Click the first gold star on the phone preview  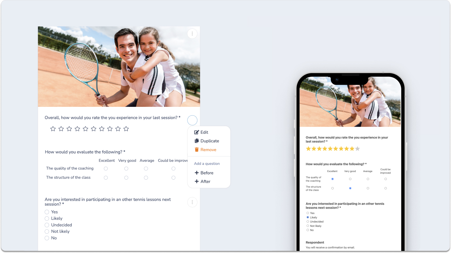(308, 149)
